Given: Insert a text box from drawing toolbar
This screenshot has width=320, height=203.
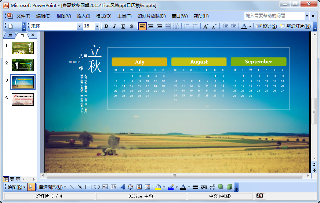Looking at the screenshot, I should click(x=105, y=187).
